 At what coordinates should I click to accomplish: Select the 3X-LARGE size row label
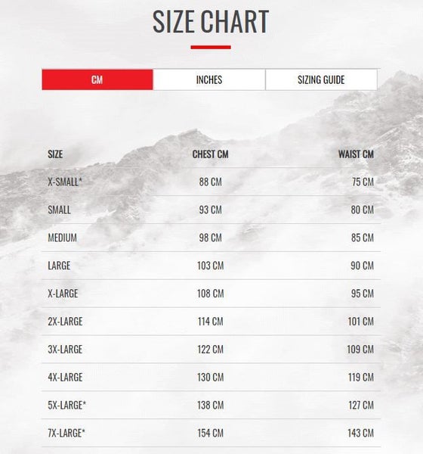[x=65, y=349]
